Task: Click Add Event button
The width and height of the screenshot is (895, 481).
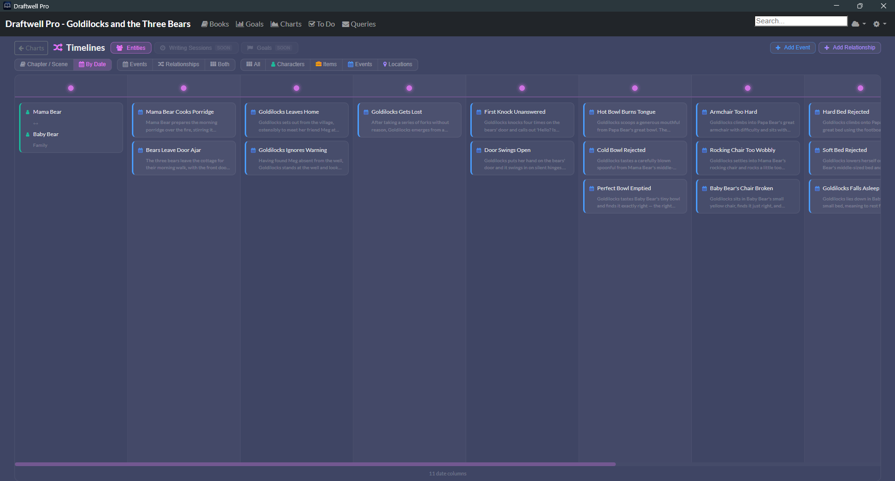Action: click(x=792, y=48)
